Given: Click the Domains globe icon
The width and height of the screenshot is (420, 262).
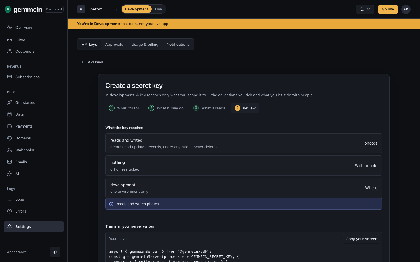Looking at the screenshot, I should [x=10, y=138].
